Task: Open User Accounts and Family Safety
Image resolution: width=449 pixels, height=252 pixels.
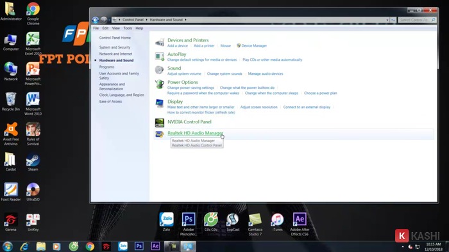Action: [x=119, y=75]
